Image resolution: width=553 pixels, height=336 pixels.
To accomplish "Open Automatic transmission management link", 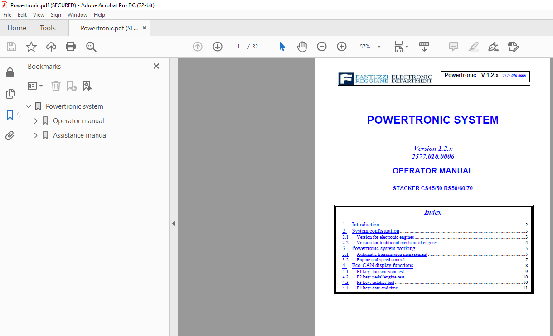I will click(392, 254).
